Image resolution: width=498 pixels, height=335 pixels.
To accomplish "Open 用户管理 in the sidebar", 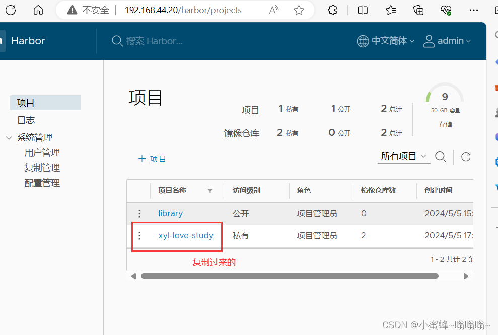I will click(42, 153).
